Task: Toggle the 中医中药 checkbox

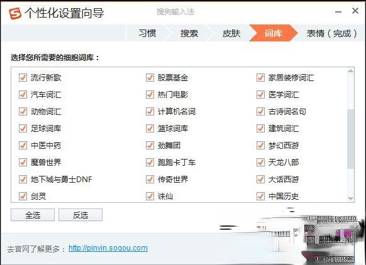Action: (23, 145)
